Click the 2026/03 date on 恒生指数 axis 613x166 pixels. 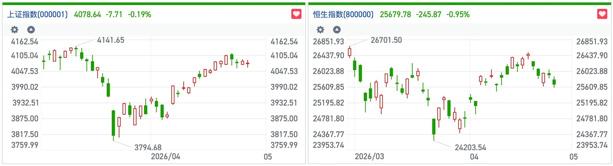pyautogui.click(x=369, y=157)
